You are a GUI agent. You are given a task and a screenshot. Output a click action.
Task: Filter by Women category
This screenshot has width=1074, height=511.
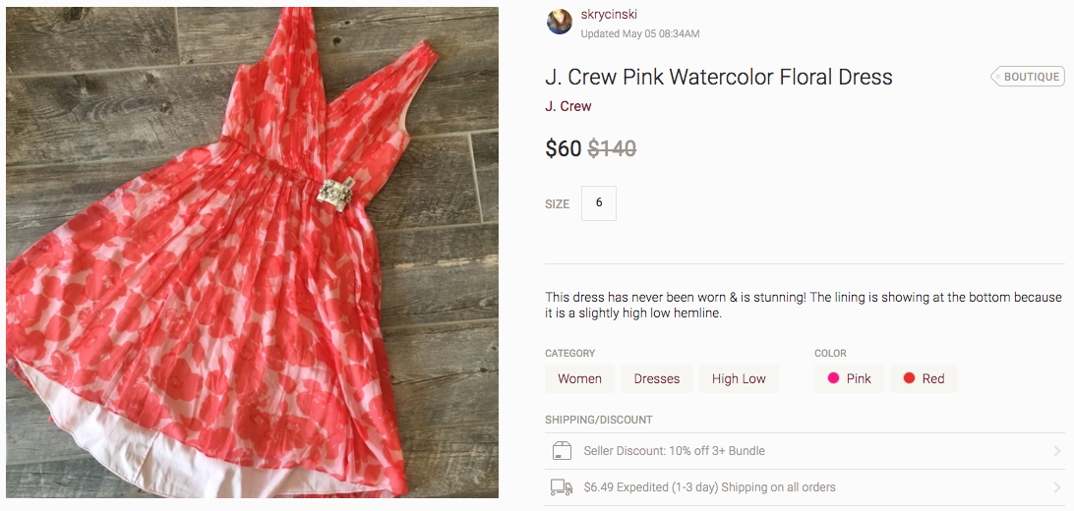(579, 378)
